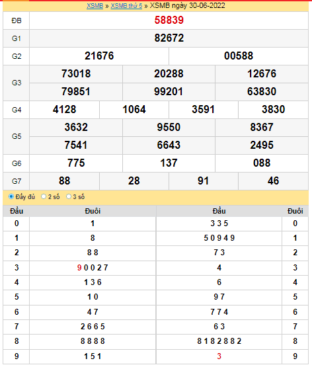Click the G5 number 9550
Screen dimensions: 312x367
169,127
